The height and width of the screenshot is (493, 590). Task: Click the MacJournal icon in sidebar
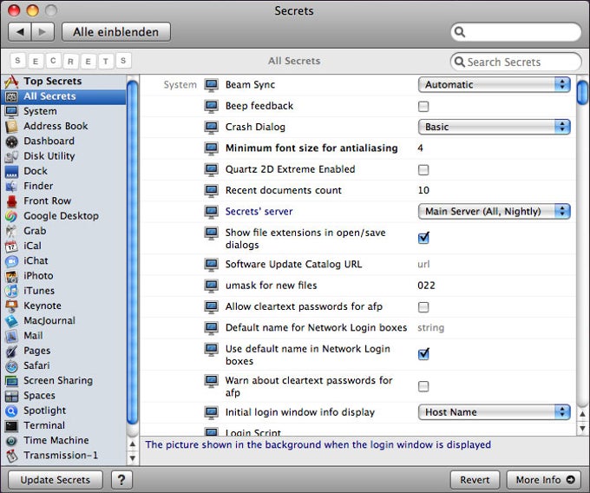click(11, 321)
